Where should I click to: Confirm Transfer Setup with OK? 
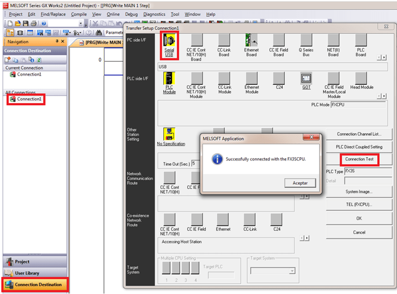click(359, 218)
